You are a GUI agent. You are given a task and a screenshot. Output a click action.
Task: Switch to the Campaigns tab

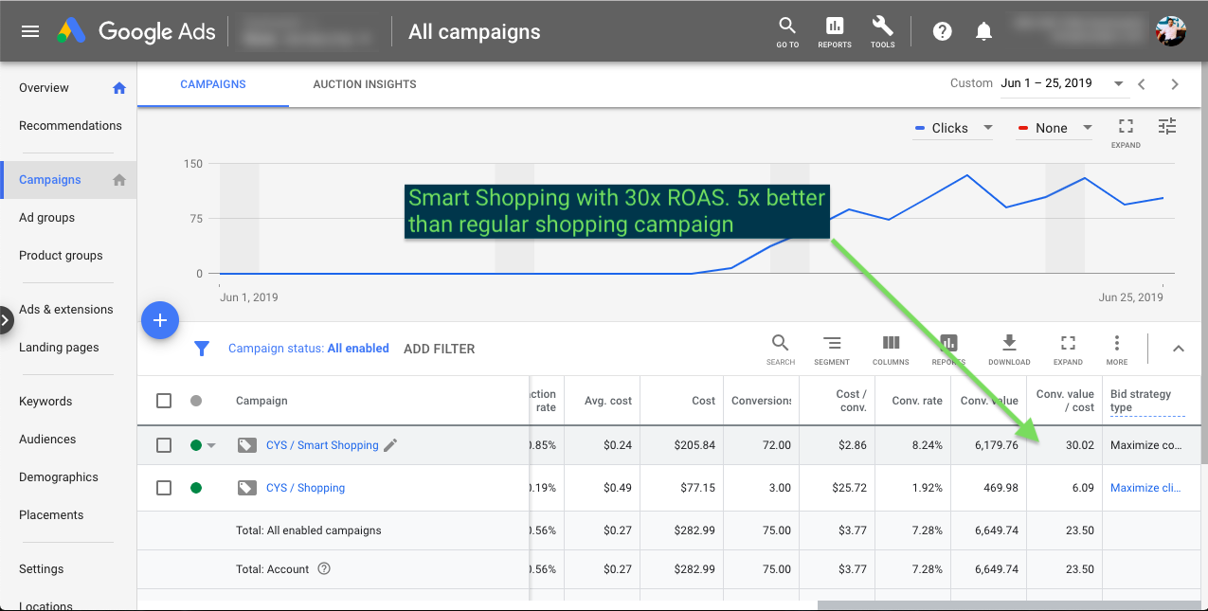213,84
